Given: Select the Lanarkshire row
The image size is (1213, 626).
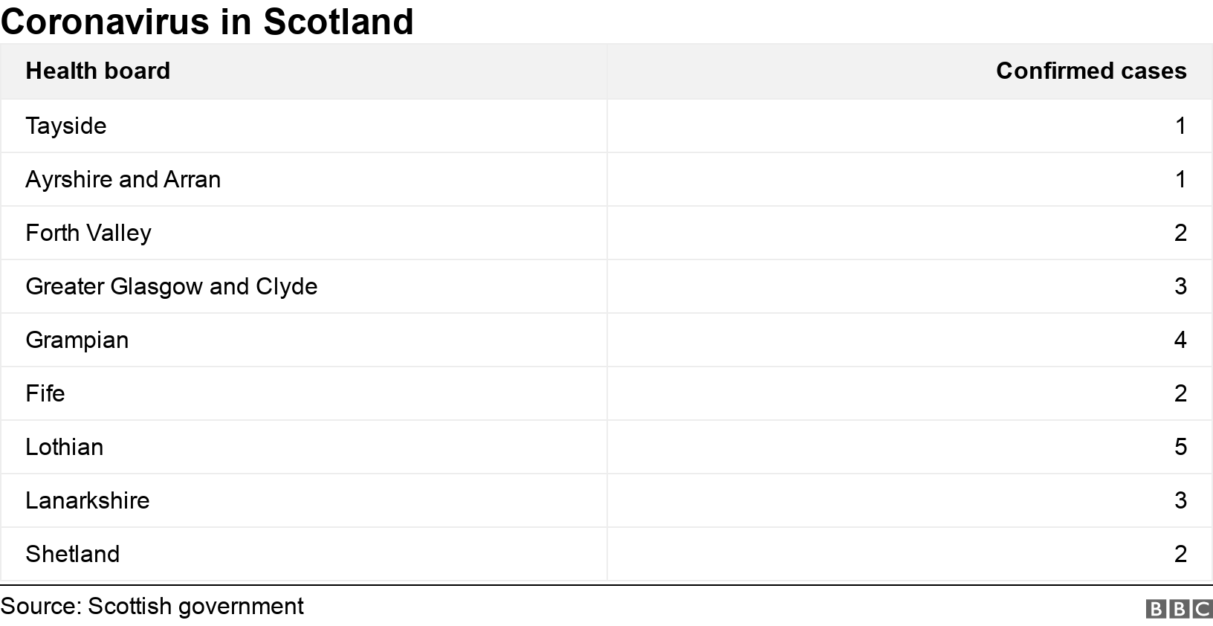Looking at the screenshot, I should click(x=88, y=500).
